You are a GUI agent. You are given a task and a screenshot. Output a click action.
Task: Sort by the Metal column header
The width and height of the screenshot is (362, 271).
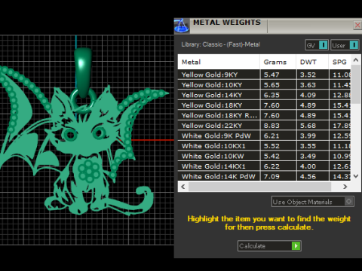tap(219, 62)
